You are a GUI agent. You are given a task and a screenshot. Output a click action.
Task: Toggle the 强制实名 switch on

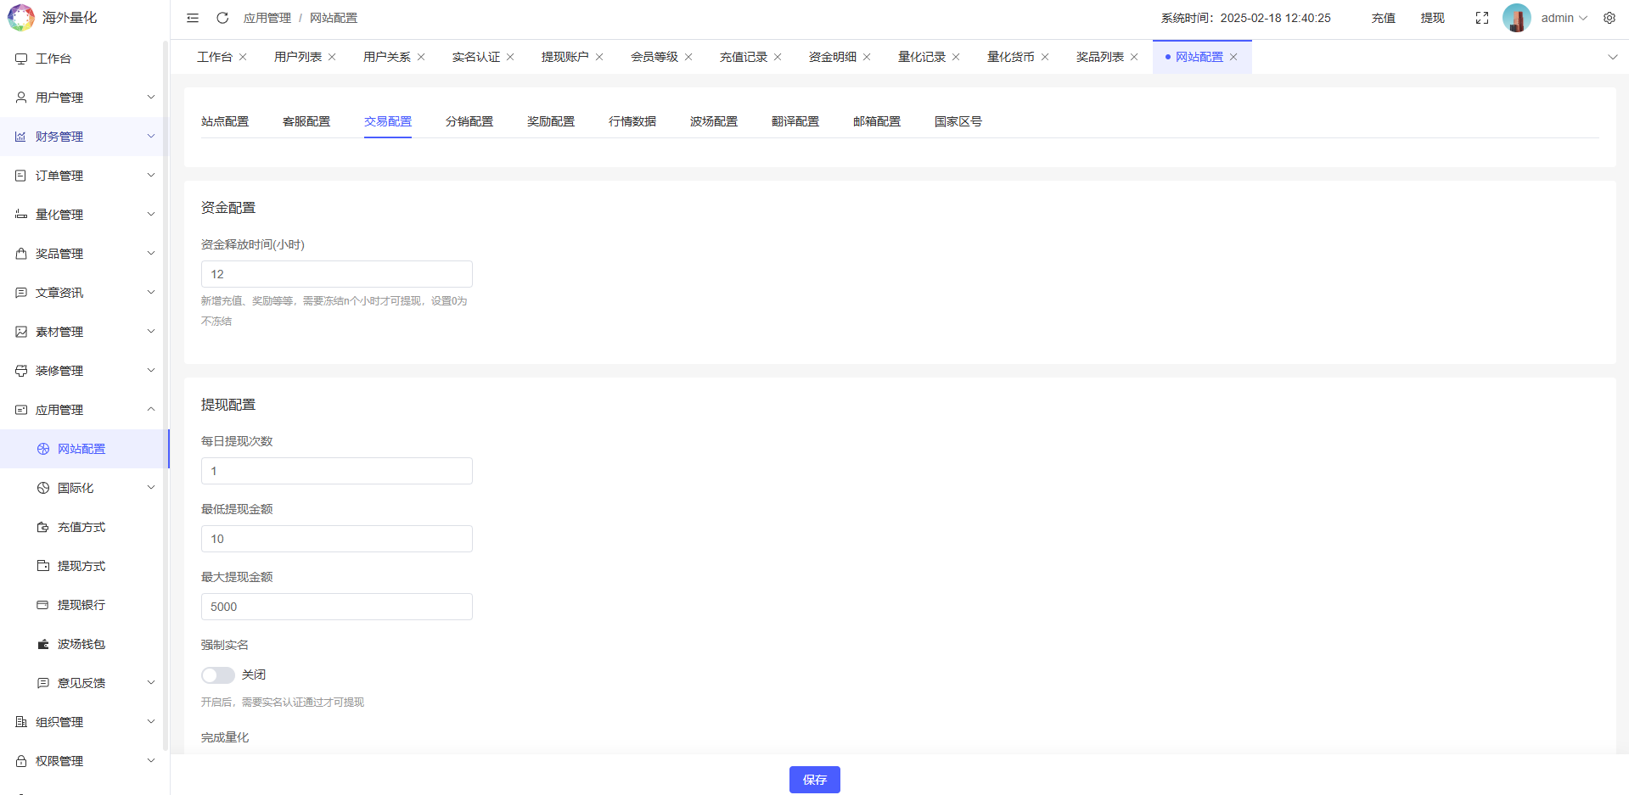pos(217,675)
